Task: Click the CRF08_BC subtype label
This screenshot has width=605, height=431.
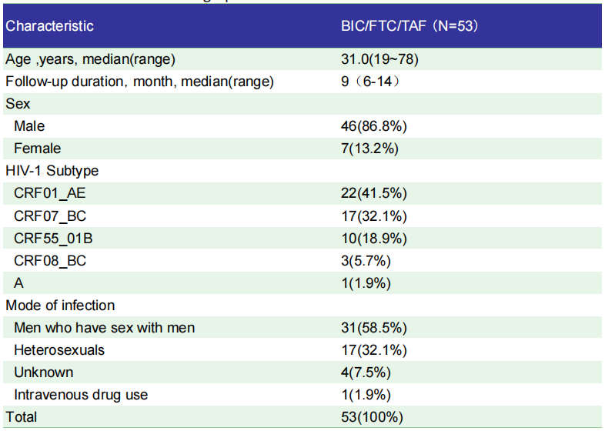Action: point(50,260)
